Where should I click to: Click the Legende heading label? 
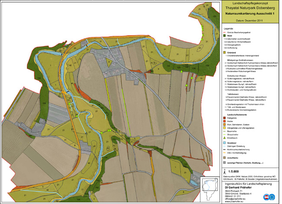pos(228,28)
